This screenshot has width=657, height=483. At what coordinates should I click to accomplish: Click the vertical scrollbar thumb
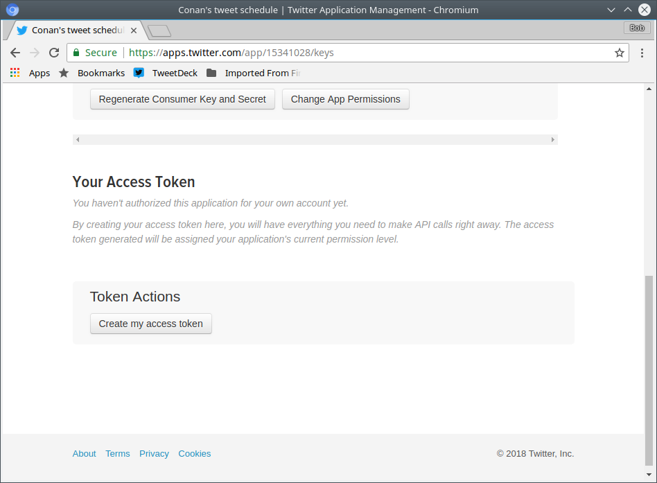[x=649, y=370]
